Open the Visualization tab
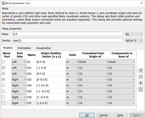 point(43,48)
